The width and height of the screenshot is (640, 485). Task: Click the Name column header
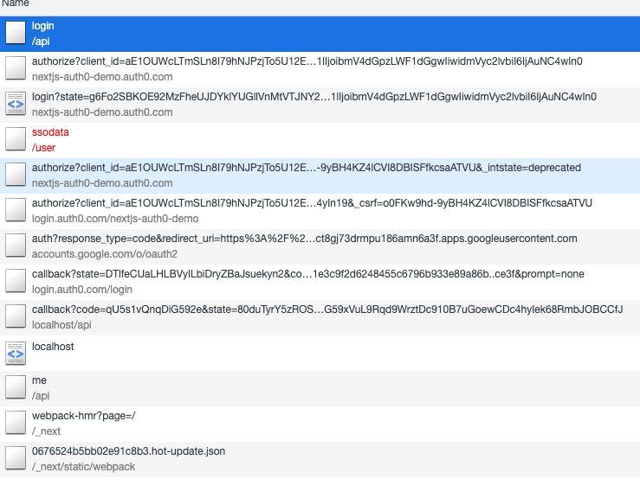pos(320,6)
